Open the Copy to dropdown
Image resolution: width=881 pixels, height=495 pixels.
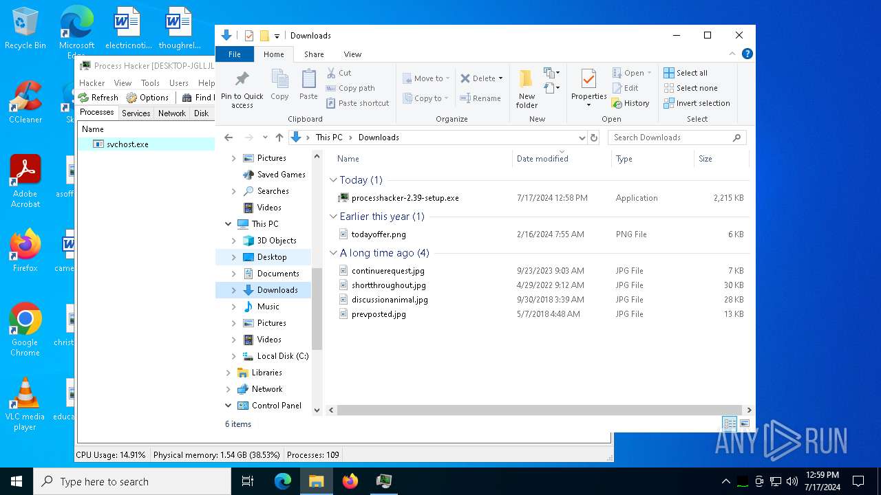pos(426,98)
